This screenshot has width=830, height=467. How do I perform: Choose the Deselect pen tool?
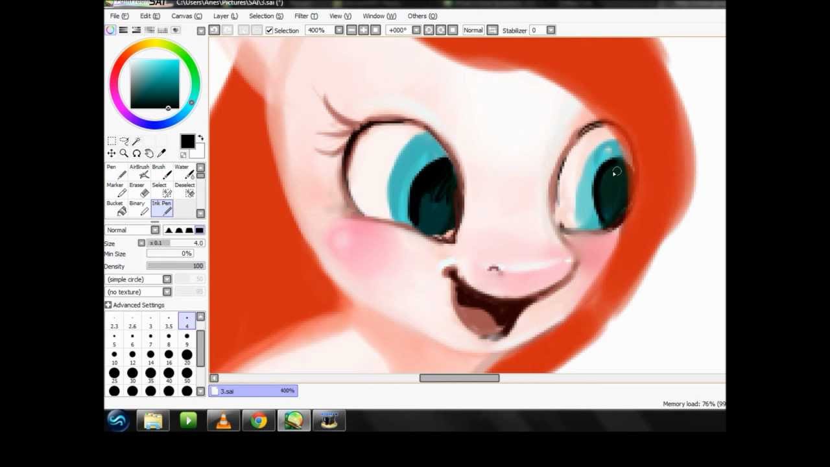[184, 189]
